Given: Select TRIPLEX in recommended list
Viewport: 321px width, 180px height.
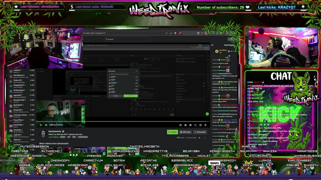Looking at the screenshot, I should [22, 140].
